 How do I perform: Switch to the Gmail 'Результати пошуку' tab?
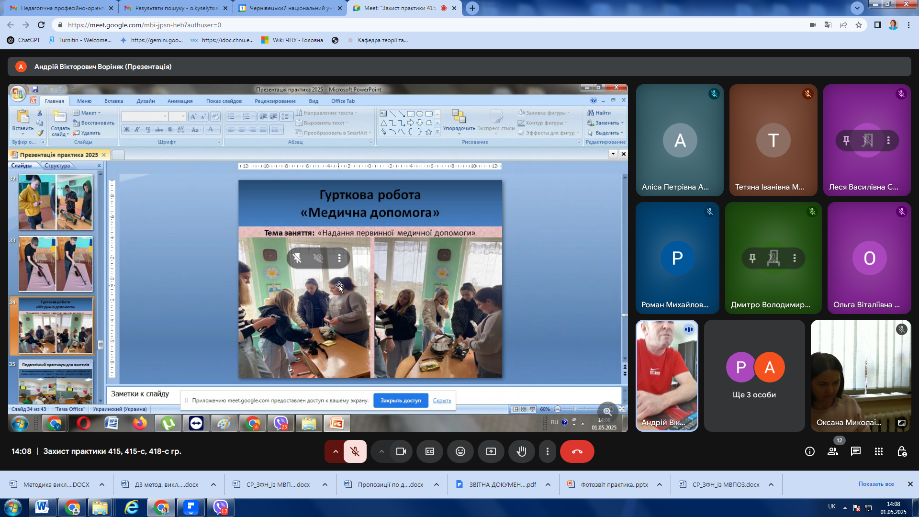(175, 8)
